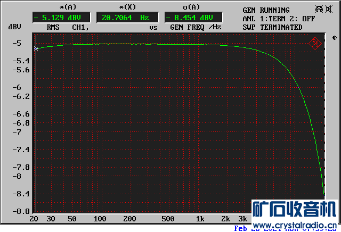Click the dBV unit label above the Y axis
341x232 pixels.
point(14,27)
